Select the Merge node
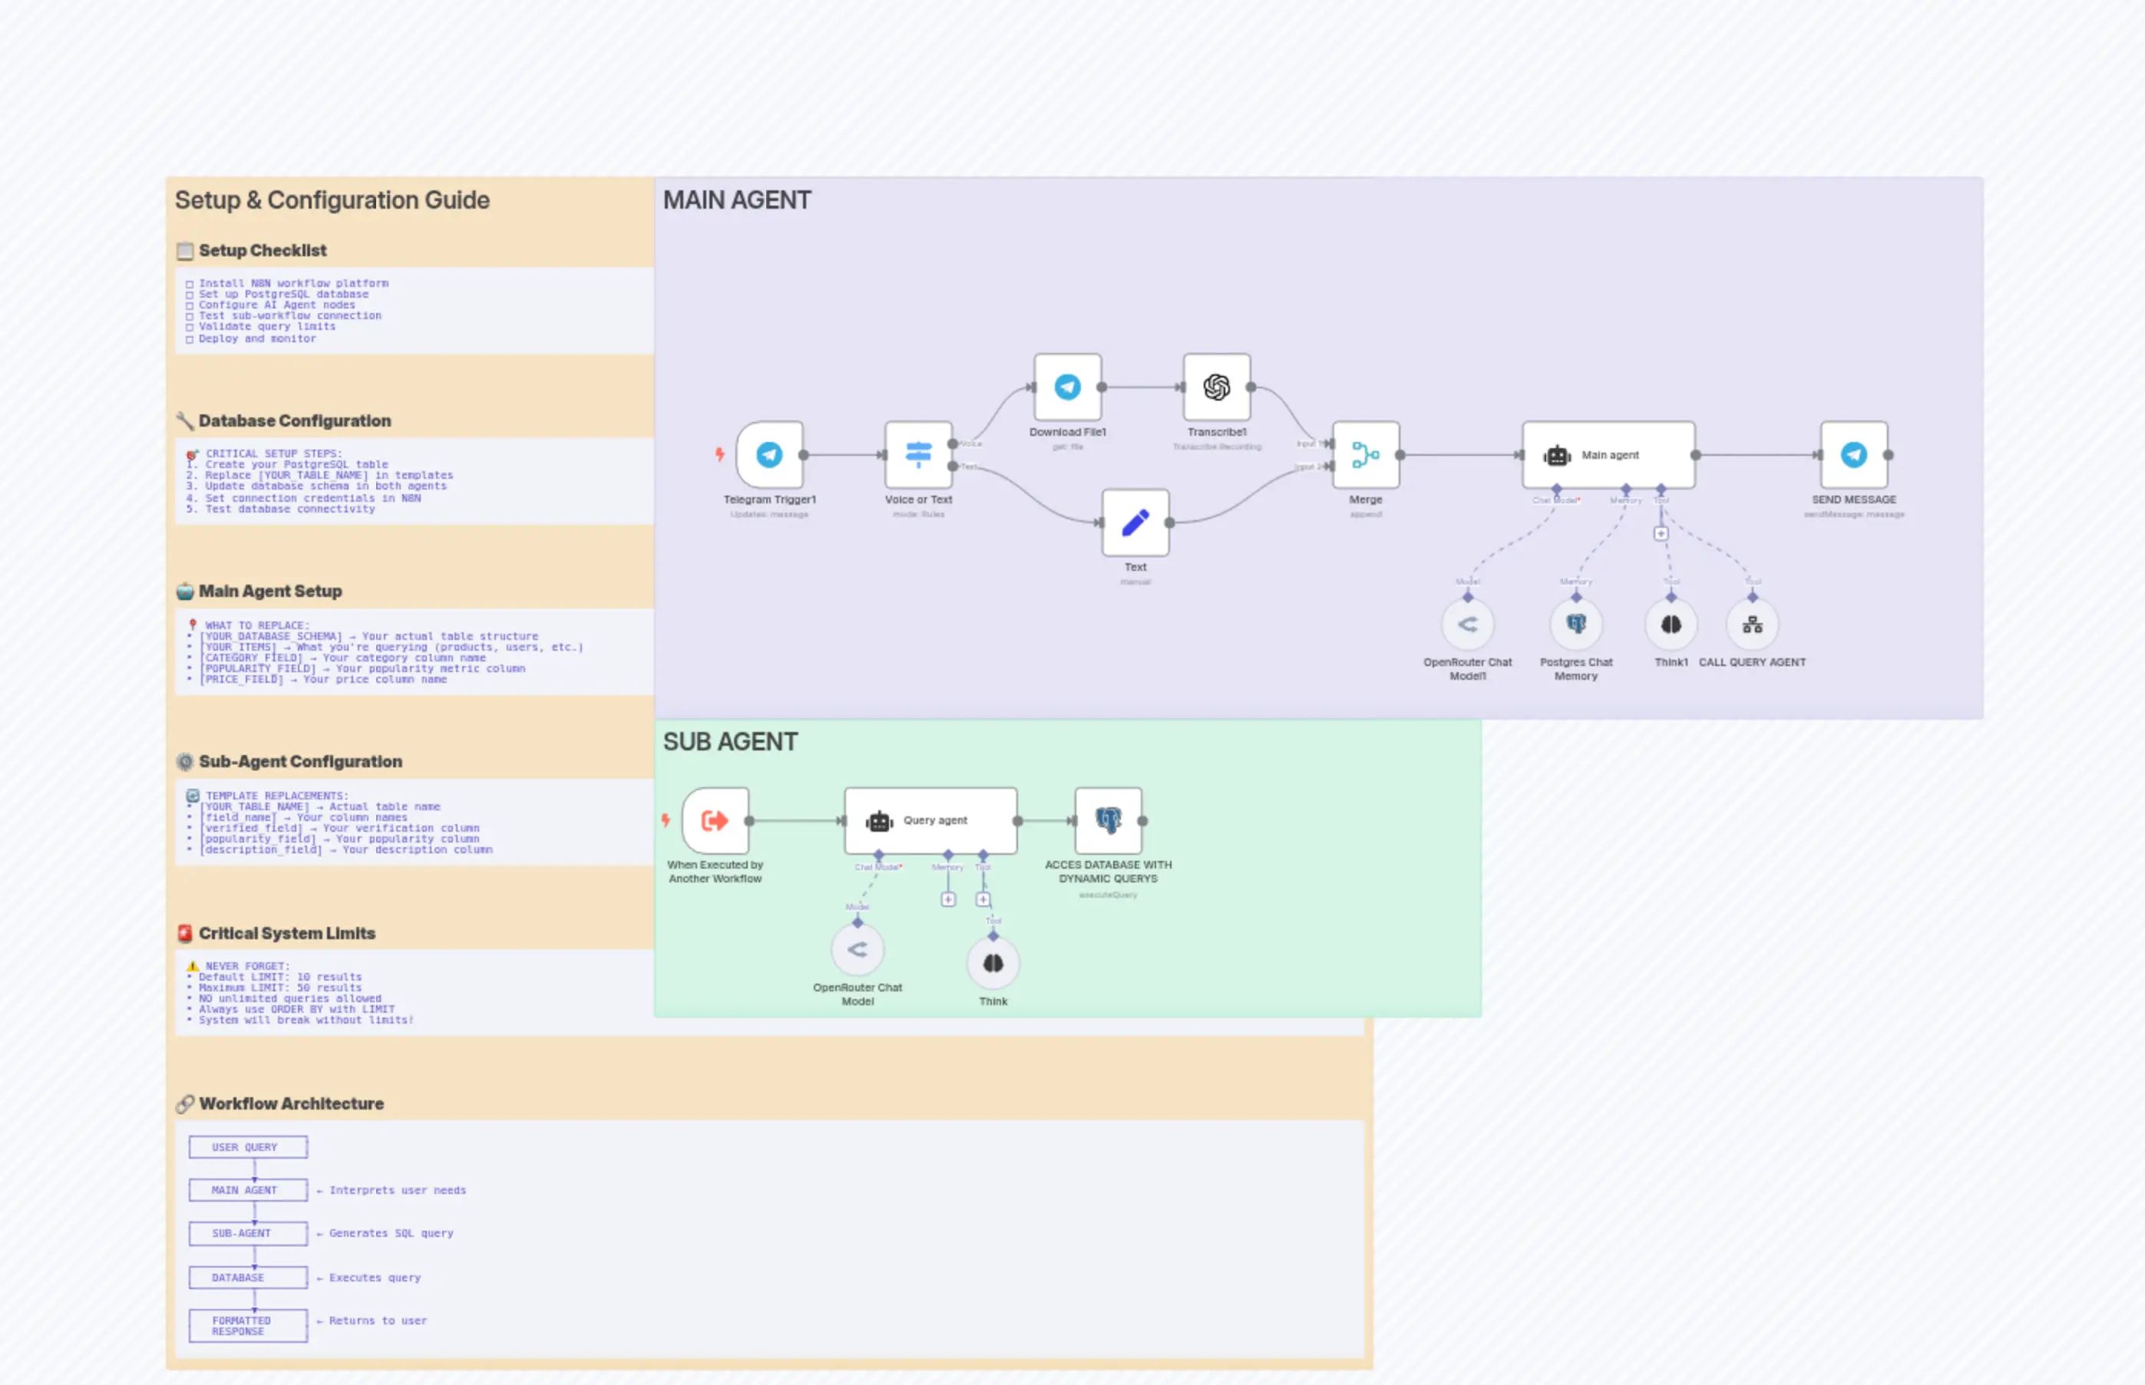 [x=1365, y=455]
